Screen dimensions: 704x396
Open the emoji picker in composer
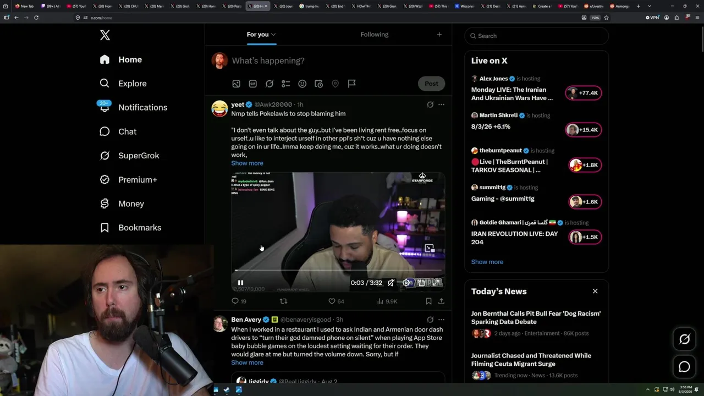[x=302, y=84]
